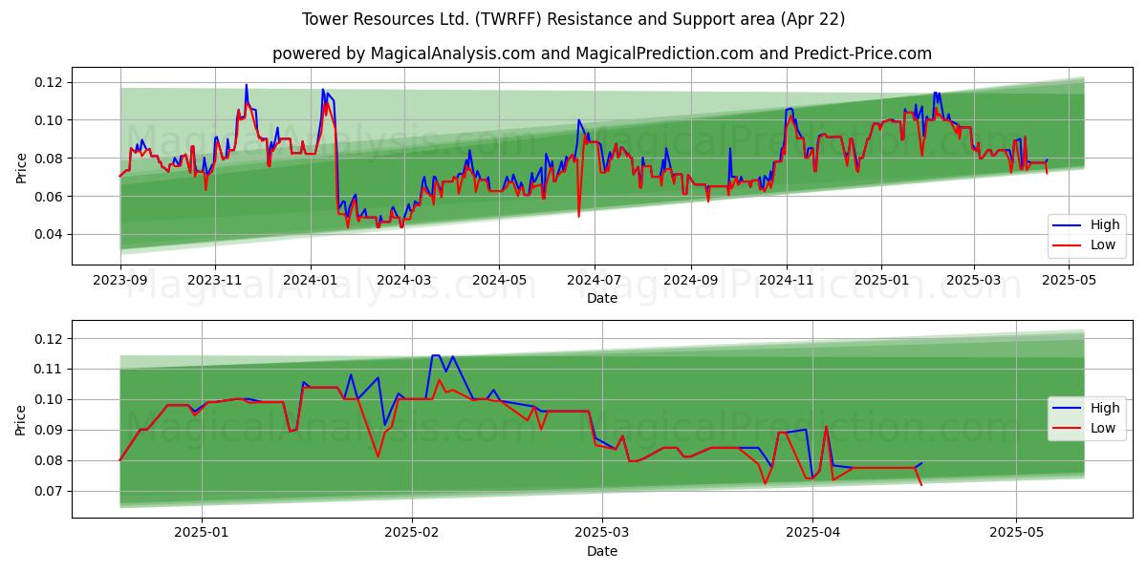This screenshot has width=1147, height=573.
Task: Click the '2024-11' x-axis label
Action: [x=786, y=281]
